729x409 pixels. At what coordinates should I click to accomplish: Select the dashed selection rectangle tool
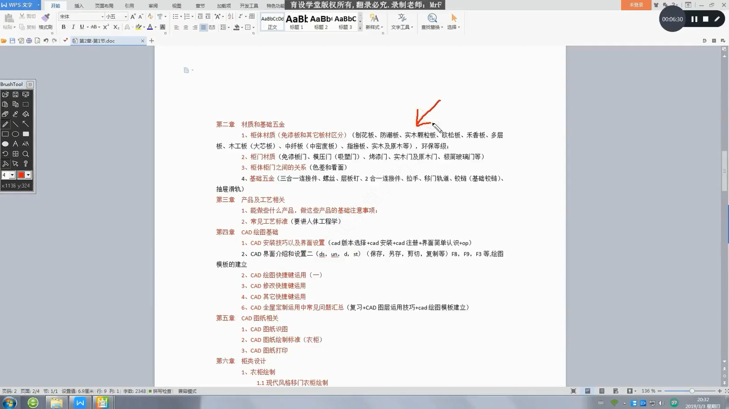click(26, 104)
